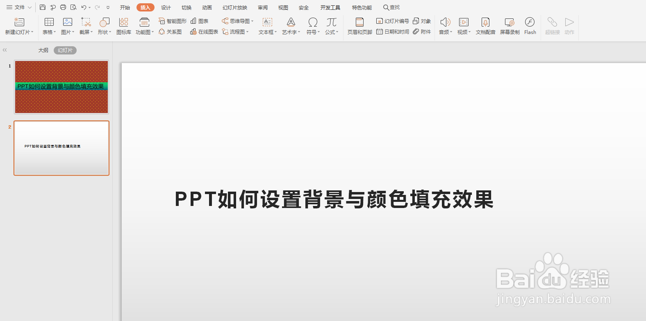Image resolution: width=646 pixels, height=321 pixels.
Task: Start 屏幕录制 screen recording
Action: (x=510, y=26)
